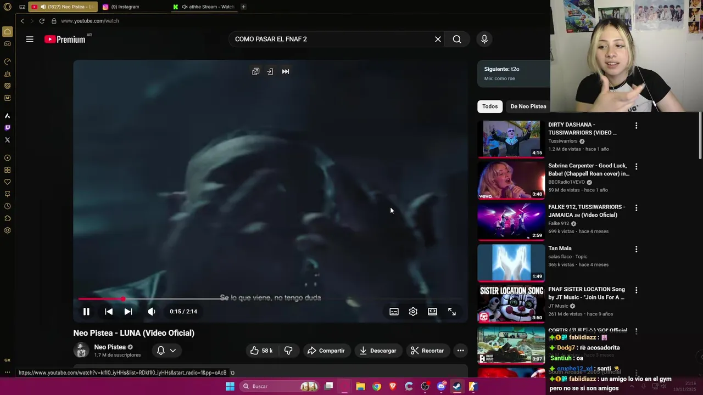Screen dimensions: 703x395
Task: Open bookmarks heart in sidebar
Action: (7, 182)
